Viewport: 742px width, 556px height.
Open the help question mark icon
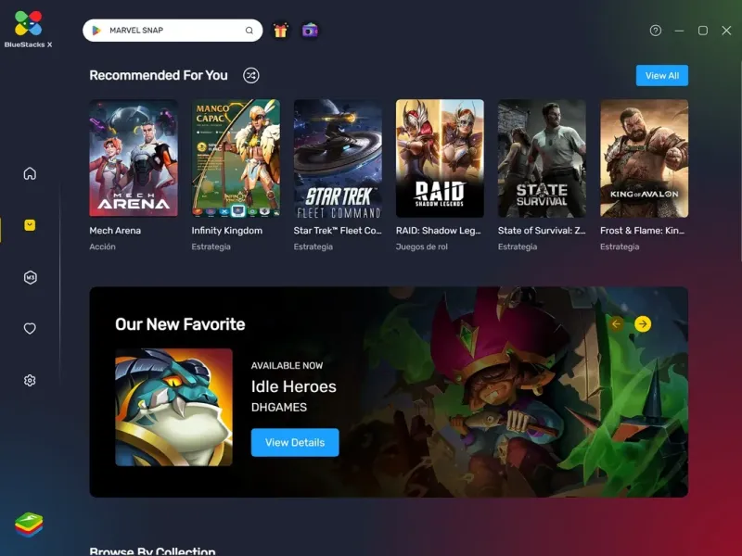(656, 31)
